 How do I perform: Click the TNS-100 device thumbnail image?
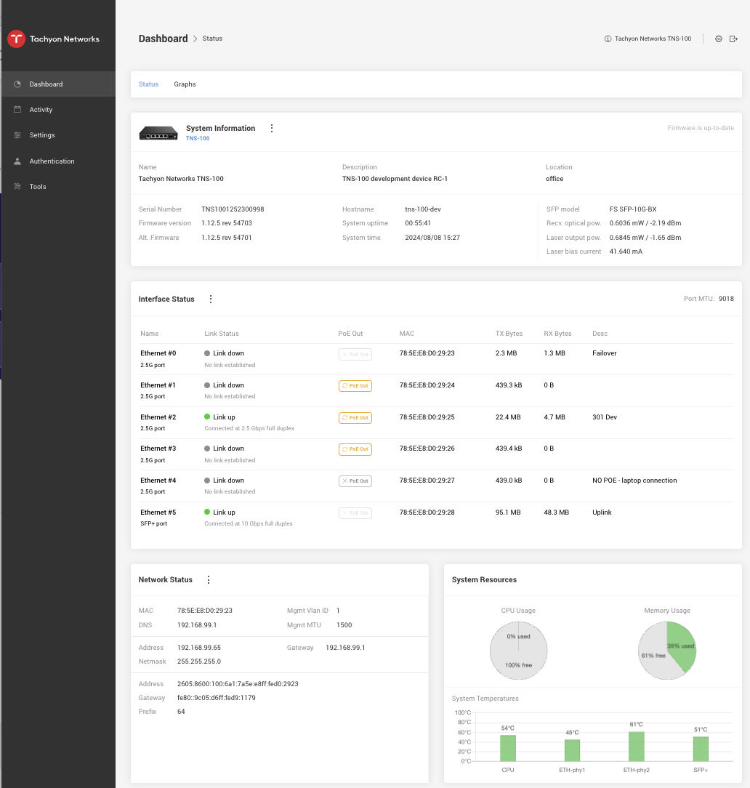coord(158,133)
